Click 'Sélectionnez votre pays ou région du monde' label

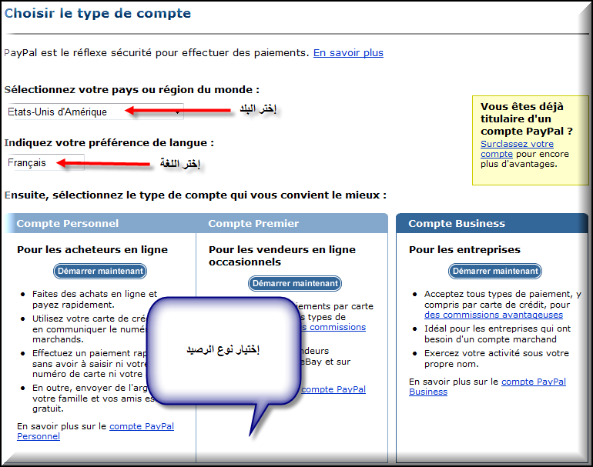(132, 90)
